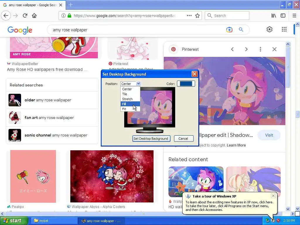Screen dimensions: 300x225
Task: Show previous image in Pinterest preview panel
Action: [x=232, y=49]
